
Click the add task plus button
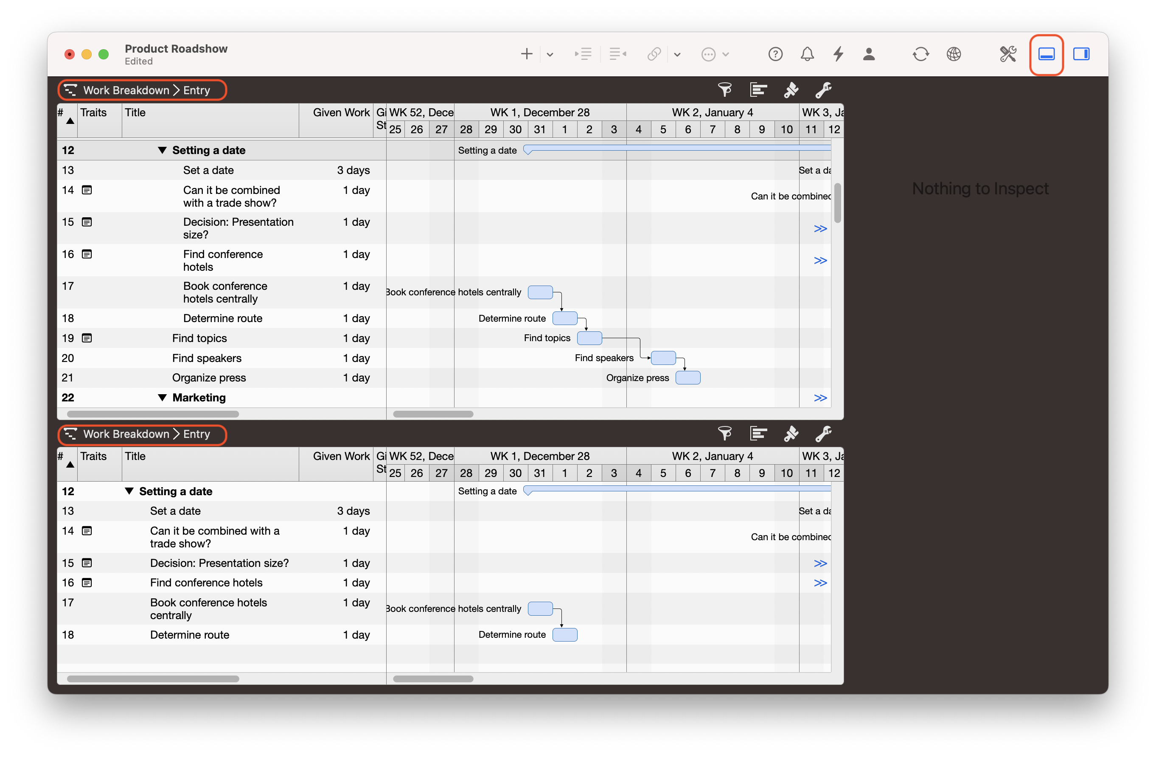point(526,54)
